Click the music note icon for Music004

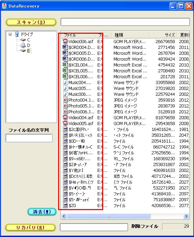point(65,83)
